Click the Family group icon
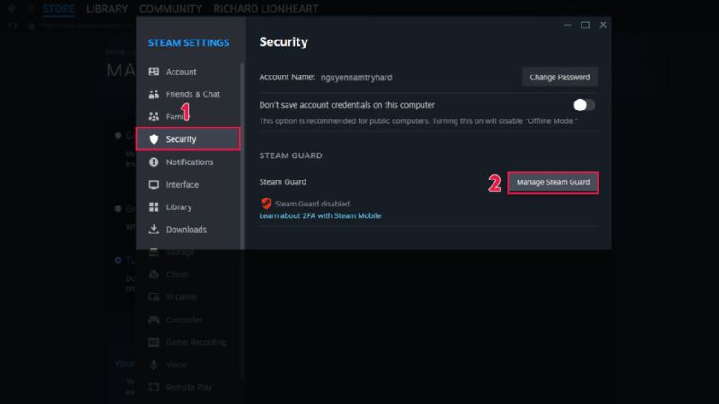The width and height of the screenshot is (719, 404). [154, 117]
